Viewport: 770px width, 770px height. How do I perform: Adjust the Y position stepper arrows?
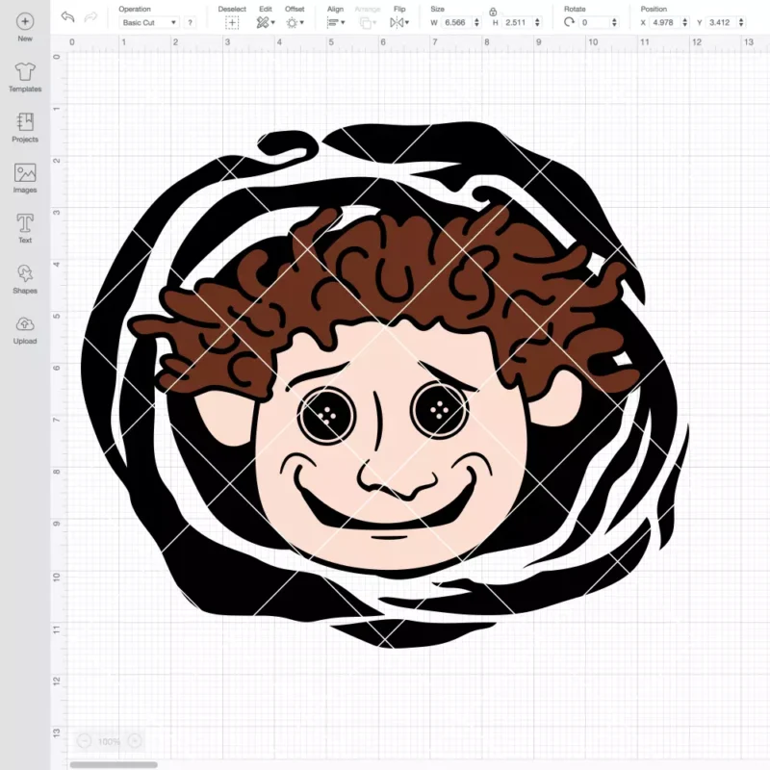[741, 22]
